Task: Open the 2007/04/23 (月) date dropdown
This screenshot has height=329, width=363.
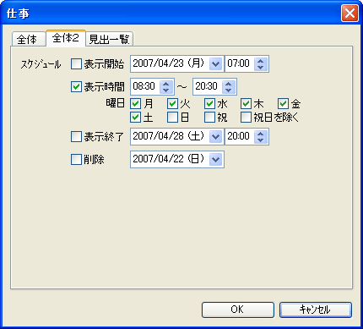Action: [x=216, y=64]
